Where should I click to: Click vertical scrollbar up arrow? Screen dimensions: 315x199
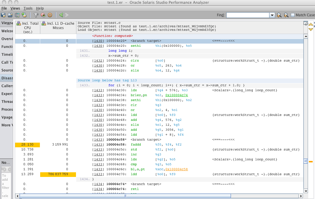(x=306, y=37)
